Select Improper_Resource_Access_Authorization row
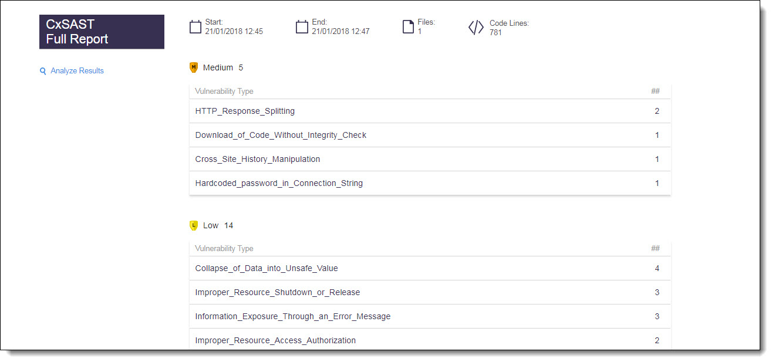 (430, 340)
